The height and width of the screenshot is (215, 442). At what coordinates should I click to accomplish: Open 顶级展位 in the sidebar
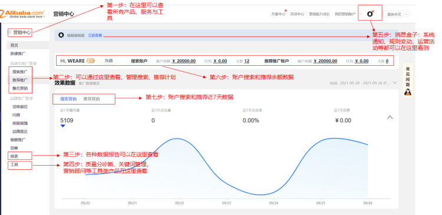pyautogui.click(x=19, y=107)
